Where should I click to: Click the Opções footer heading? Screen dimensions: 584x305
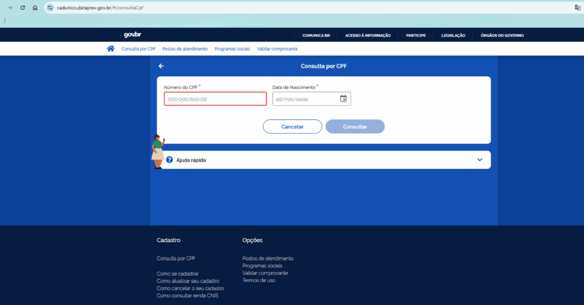[x=252, y=240]
